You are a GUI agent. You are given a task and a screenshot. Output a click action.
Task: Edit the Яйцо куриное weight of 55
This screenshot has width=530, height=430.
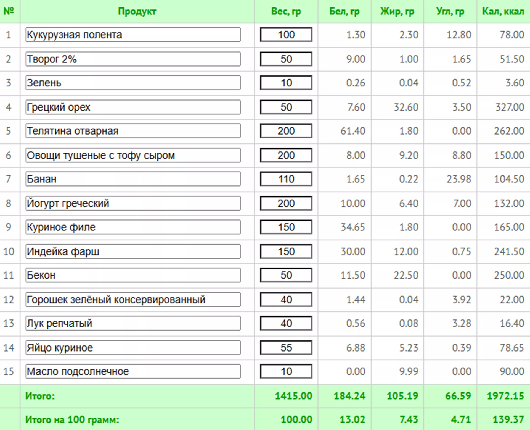pos(286,348)
